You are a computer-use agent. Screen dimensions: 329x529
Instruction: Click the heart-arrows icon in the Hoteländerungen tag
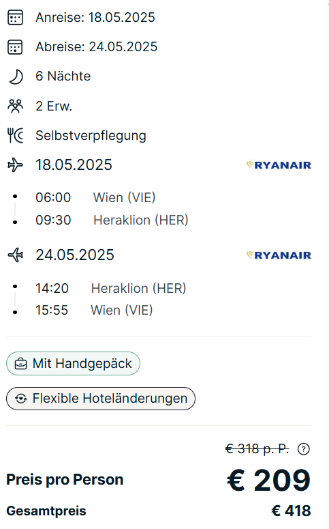(21, 399)
